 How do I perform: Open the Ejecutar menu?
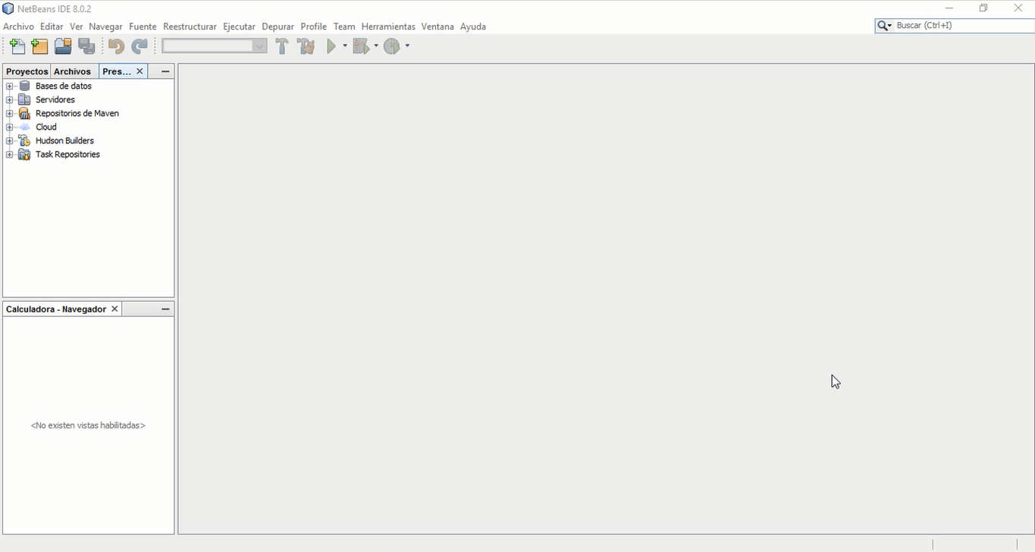point(239,27)
